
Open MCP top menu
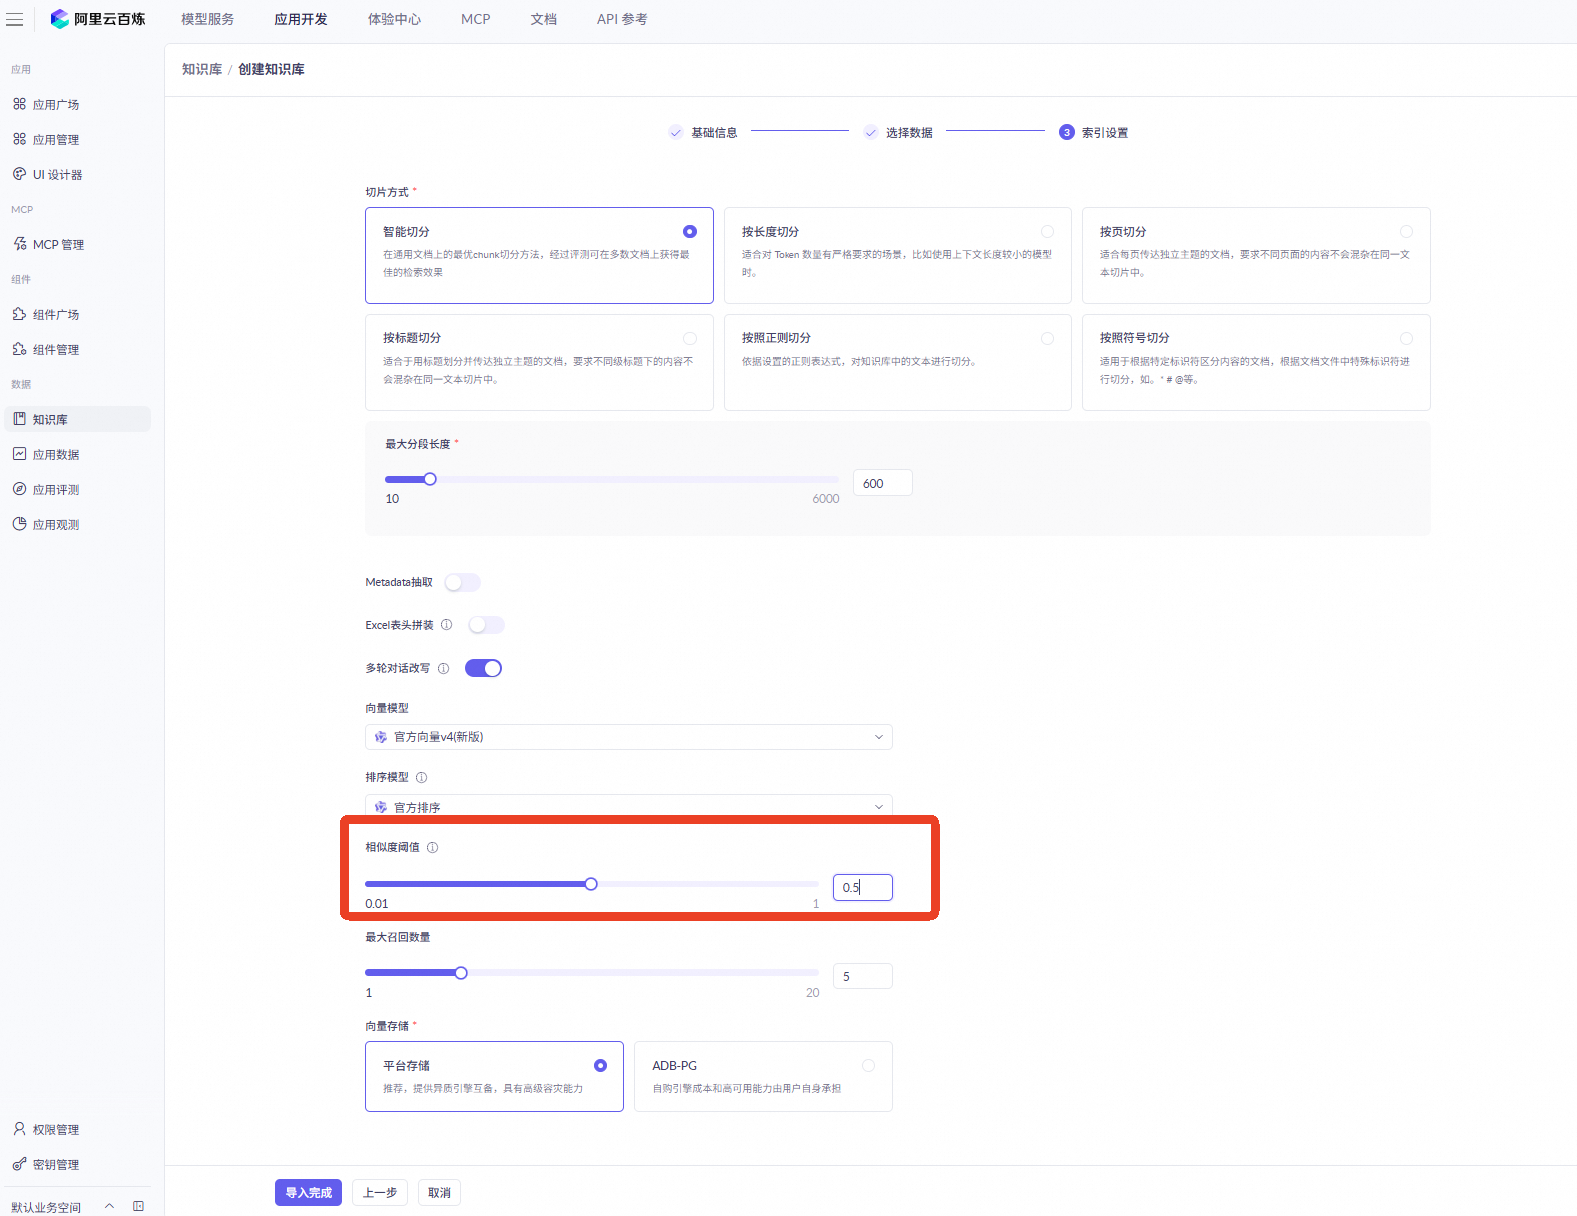point(476,19)
